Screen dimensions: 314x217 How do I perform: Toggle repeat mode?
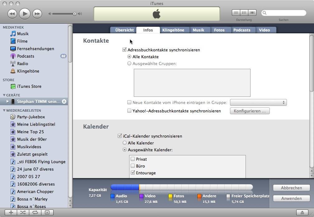click(35, 212)
